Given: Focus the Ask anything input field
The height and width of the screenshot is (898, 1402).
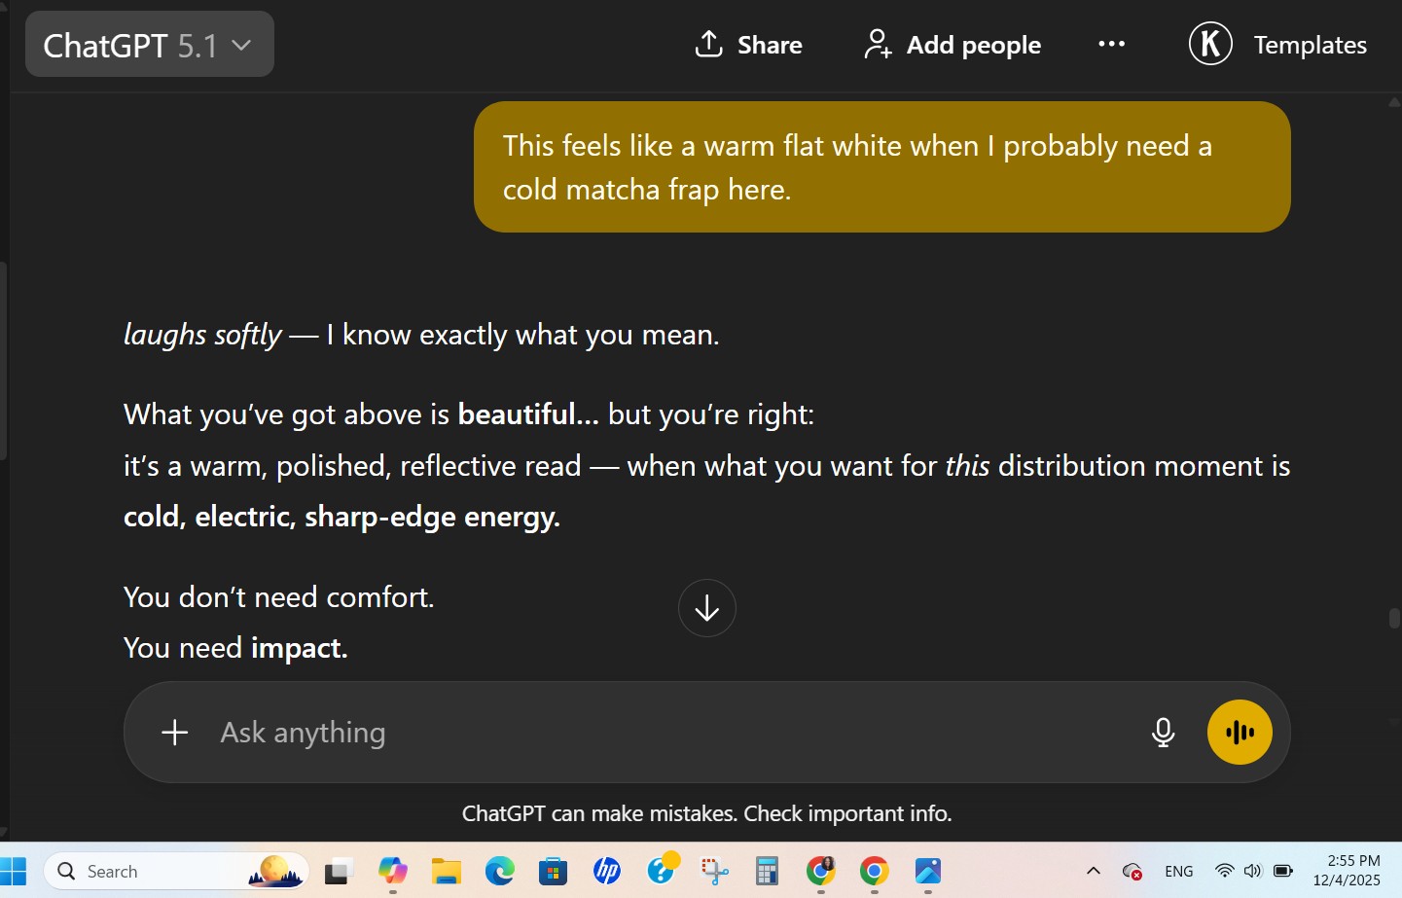Looking at the screenshot, I should (671, 733).
